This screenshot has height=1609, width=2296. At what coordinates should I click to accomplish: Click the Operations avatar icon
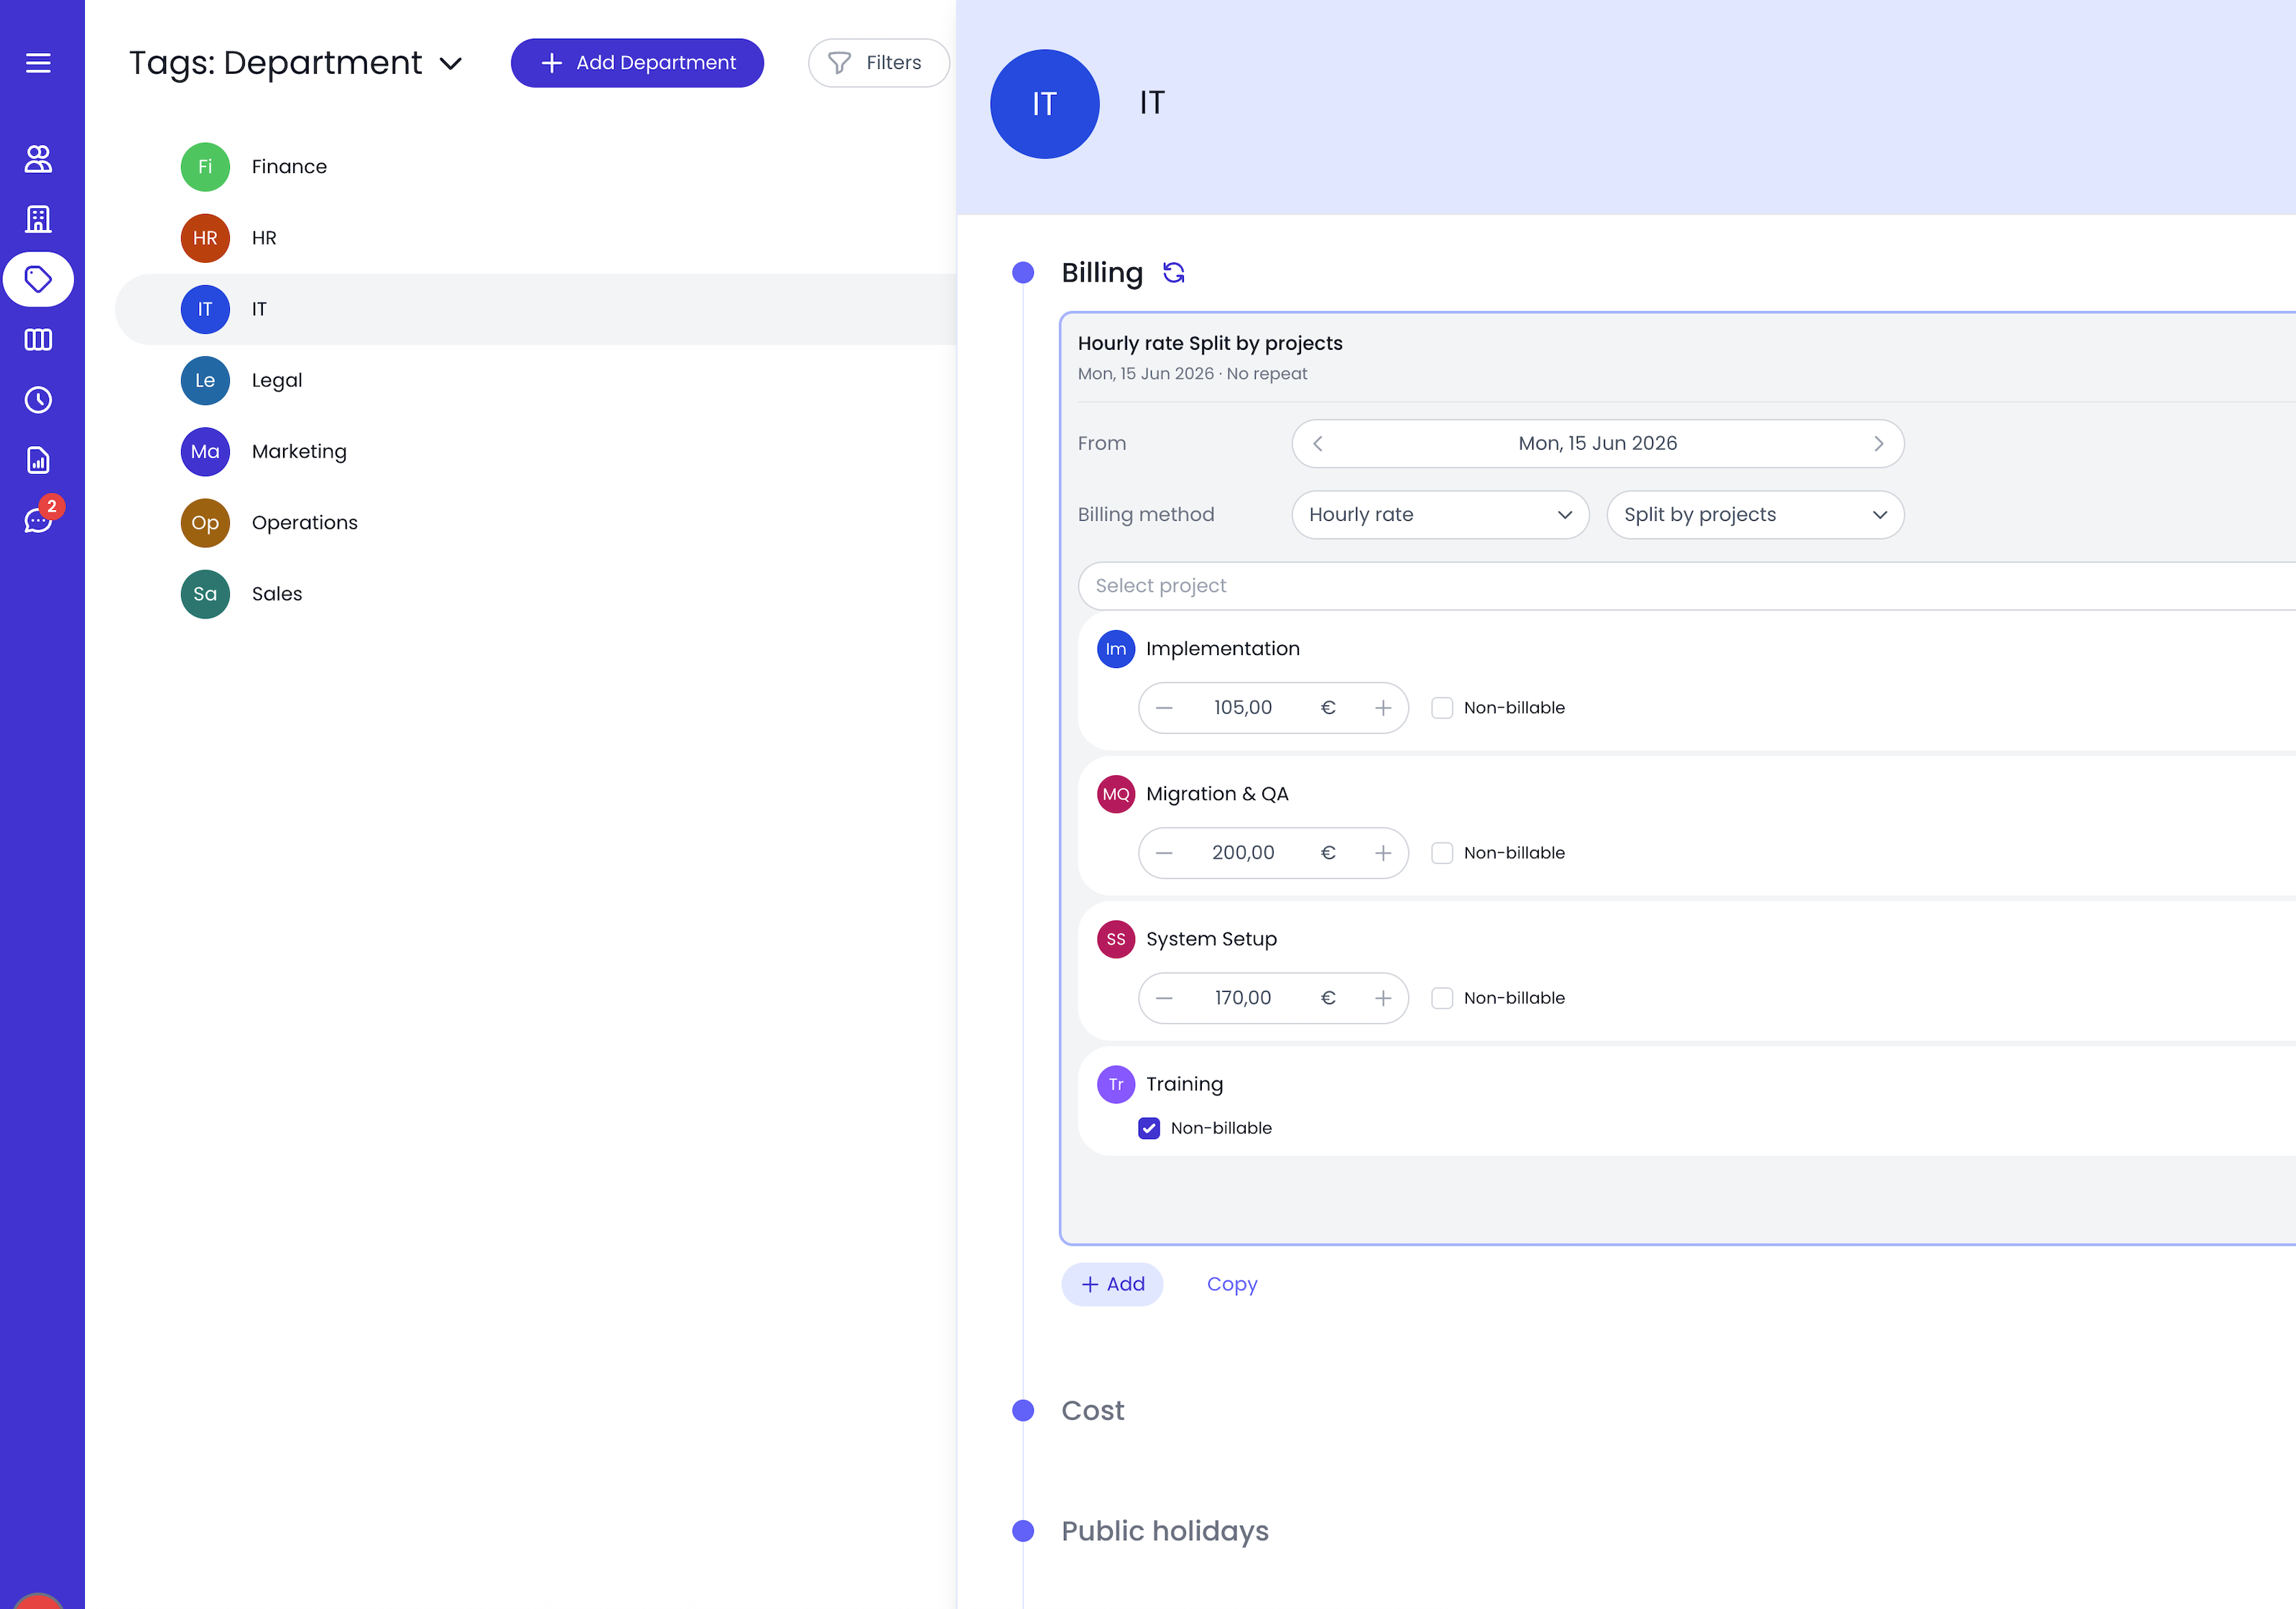[x=205, y=523]
